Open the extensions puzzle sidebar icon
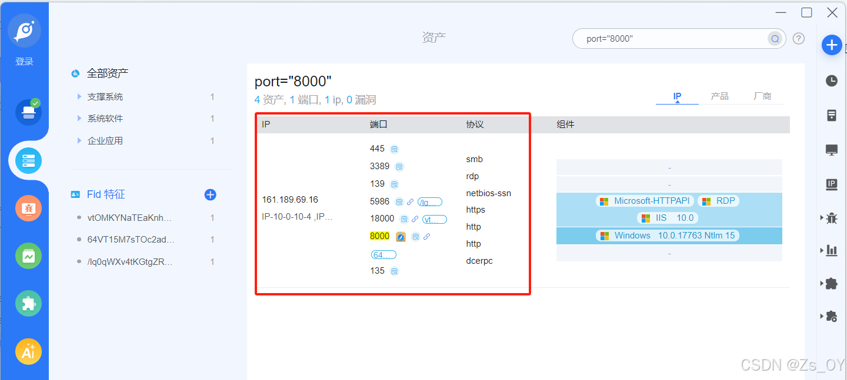The image size is (847, 380). coord(28,304)
